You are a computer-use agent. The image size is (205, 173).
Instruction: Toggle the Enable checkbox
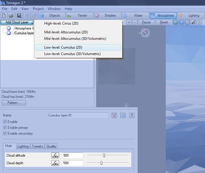(x=5, y=122)
